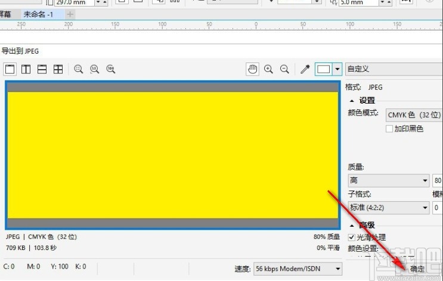The width and height of the screenshot is (443, 281).
Task: Add a new document tab with plus
Action: point(70,14)
